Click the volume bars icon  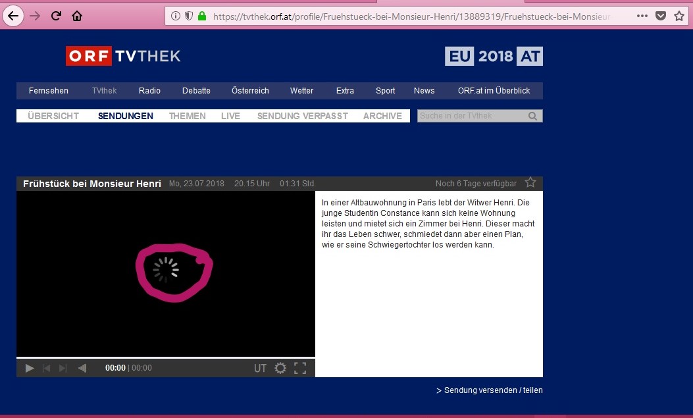tap(82, 368)
